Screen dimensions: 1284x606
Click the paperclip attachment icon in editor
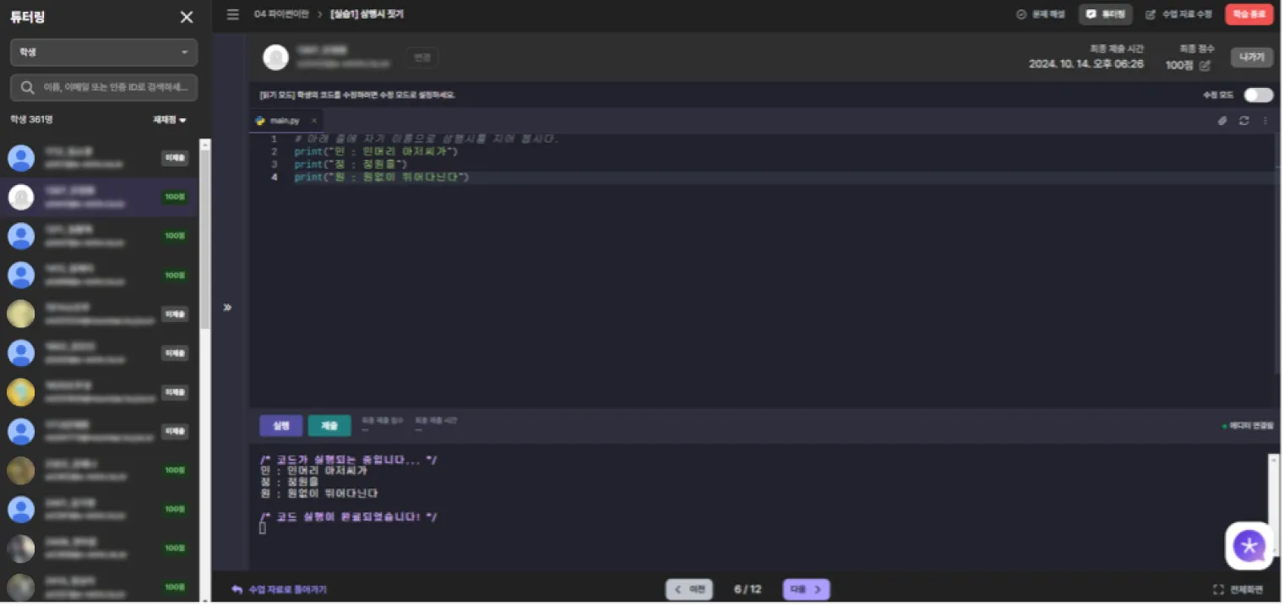1221,121
